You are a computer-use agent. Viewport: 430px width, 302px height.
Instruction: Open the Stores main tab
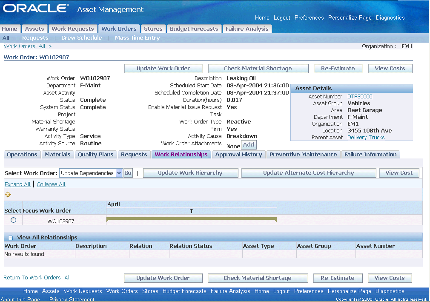153,29
